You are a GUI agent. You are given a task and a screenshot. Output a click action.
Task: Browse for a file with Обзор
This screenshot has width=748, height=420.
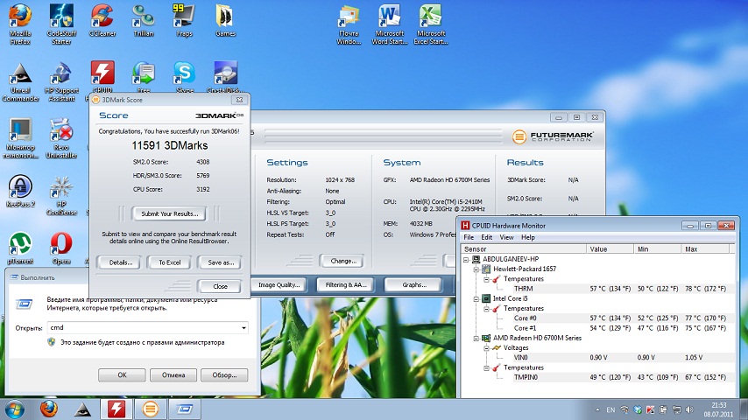click(224, 375)
